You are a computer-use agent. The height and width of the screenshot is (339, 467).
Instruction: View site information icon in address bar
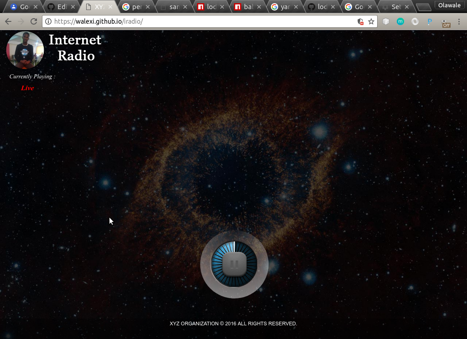[48, 21]
